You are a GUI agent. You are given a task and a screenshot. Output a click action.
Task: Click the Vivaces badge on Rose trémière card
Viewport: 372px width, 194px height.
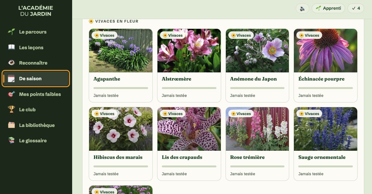coord(241,114)
